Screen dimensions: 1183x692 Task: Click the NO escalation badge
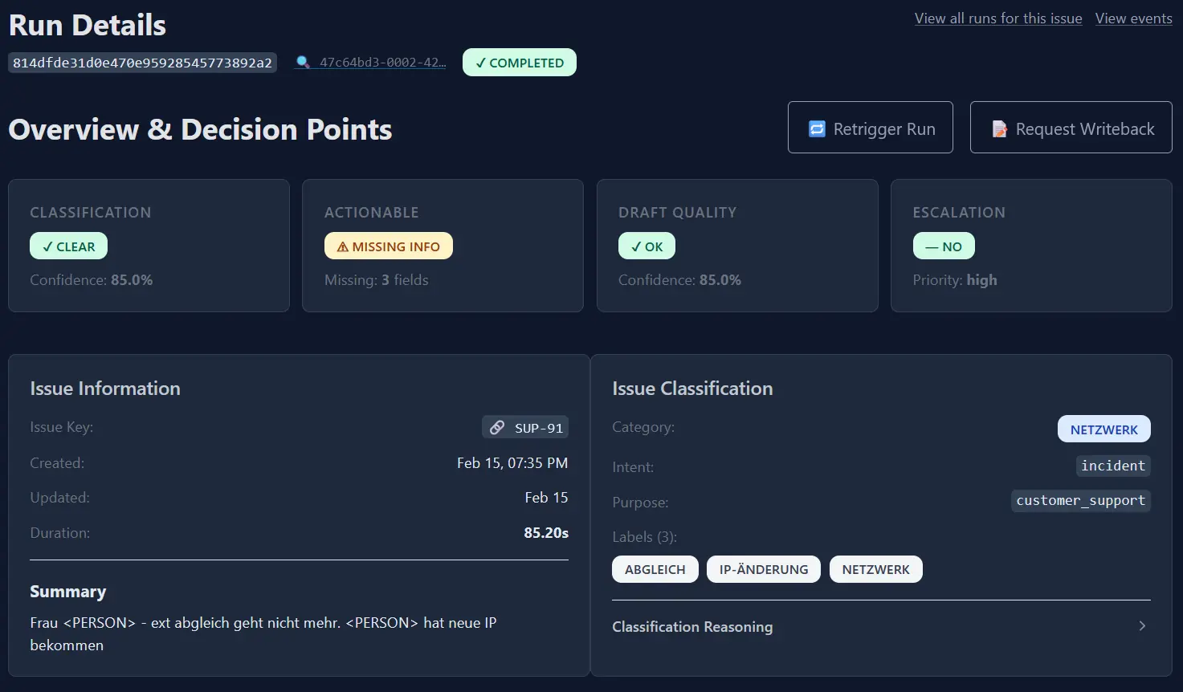pyautogui.click(x=944, y=246)
